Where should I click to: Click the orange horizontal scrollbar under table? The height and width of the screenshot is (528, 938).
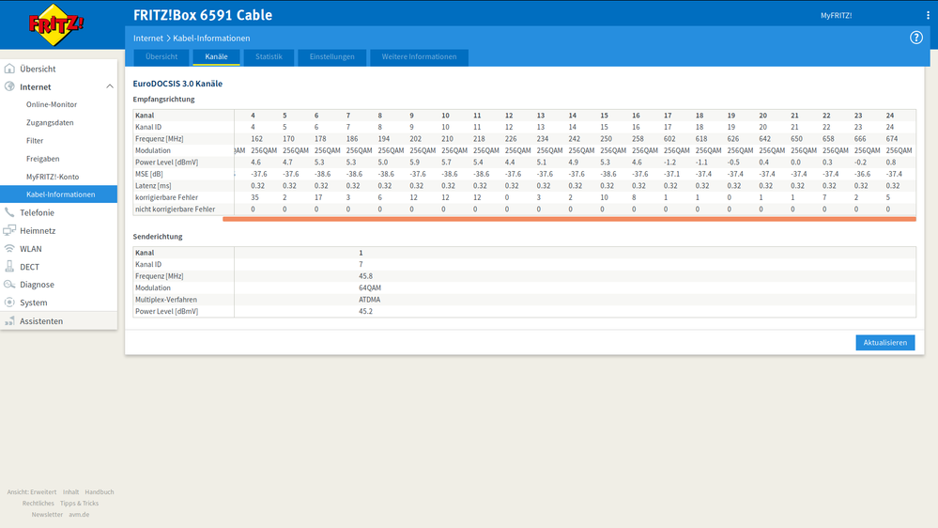pos(569,219)
